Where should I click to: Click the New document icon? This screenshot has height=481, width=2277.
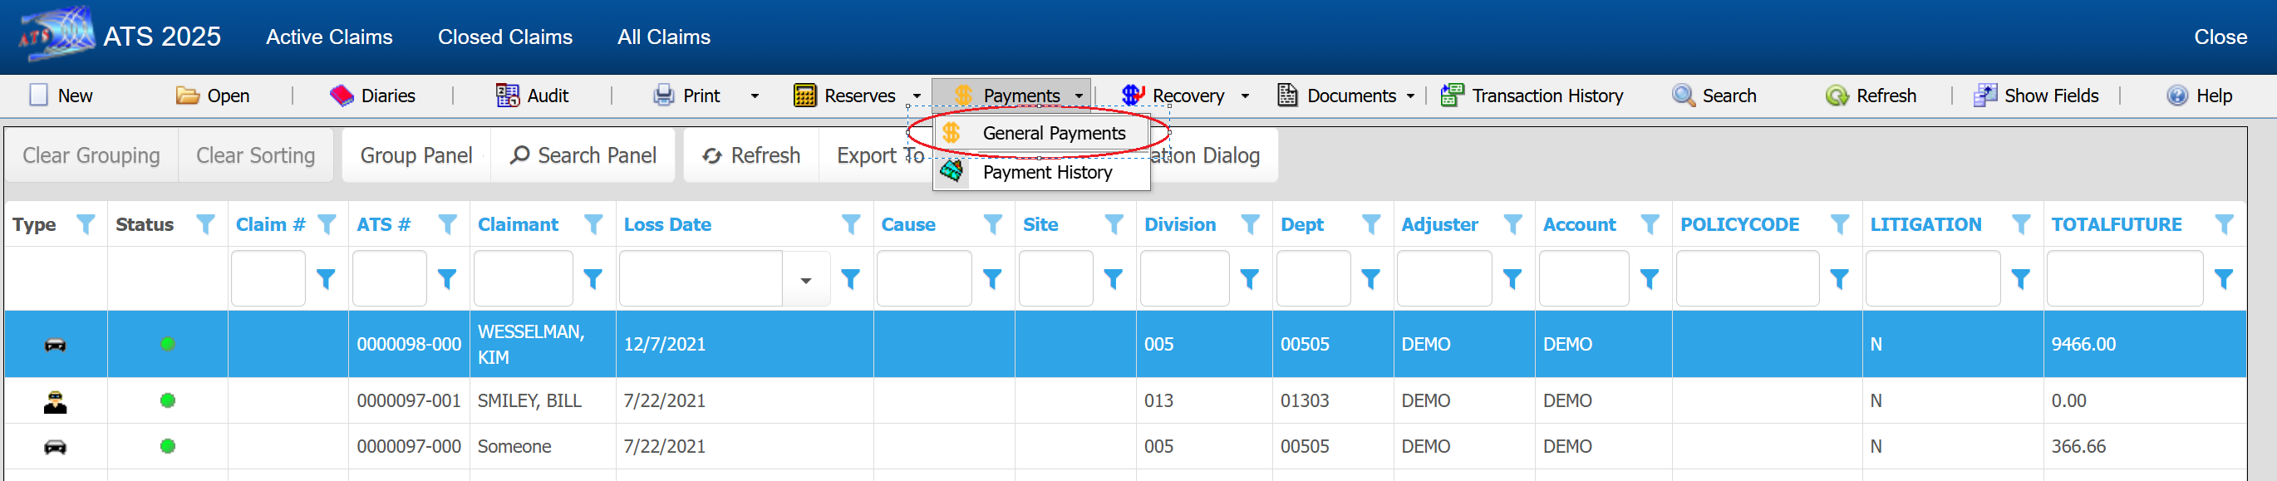[x=39, y=96]
